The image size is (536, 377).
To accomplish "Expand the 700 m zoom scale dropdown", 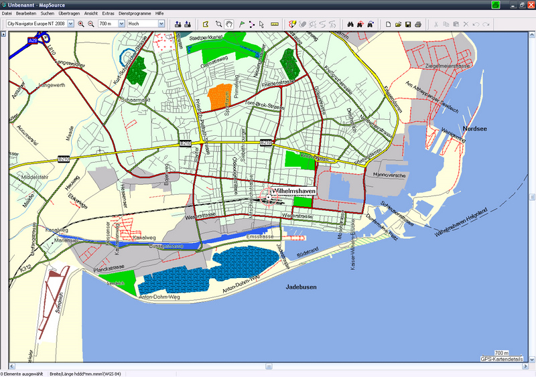I will (x=121, y=24).
